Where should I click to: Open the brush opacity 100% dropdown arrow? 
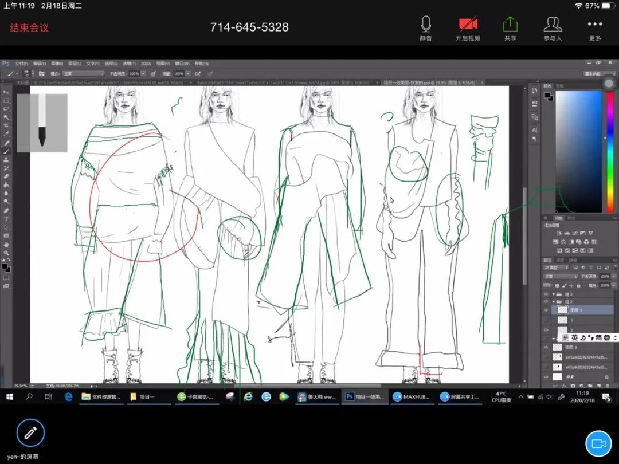[143, 73]
